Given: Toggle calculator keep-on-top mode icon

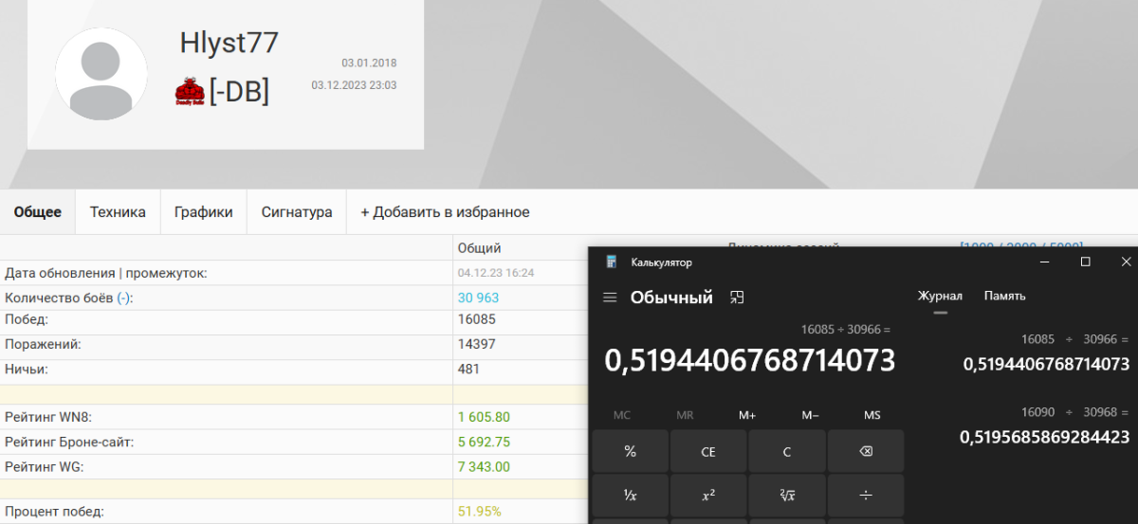Looking at the screenshot, I should [x=737, y=298].
